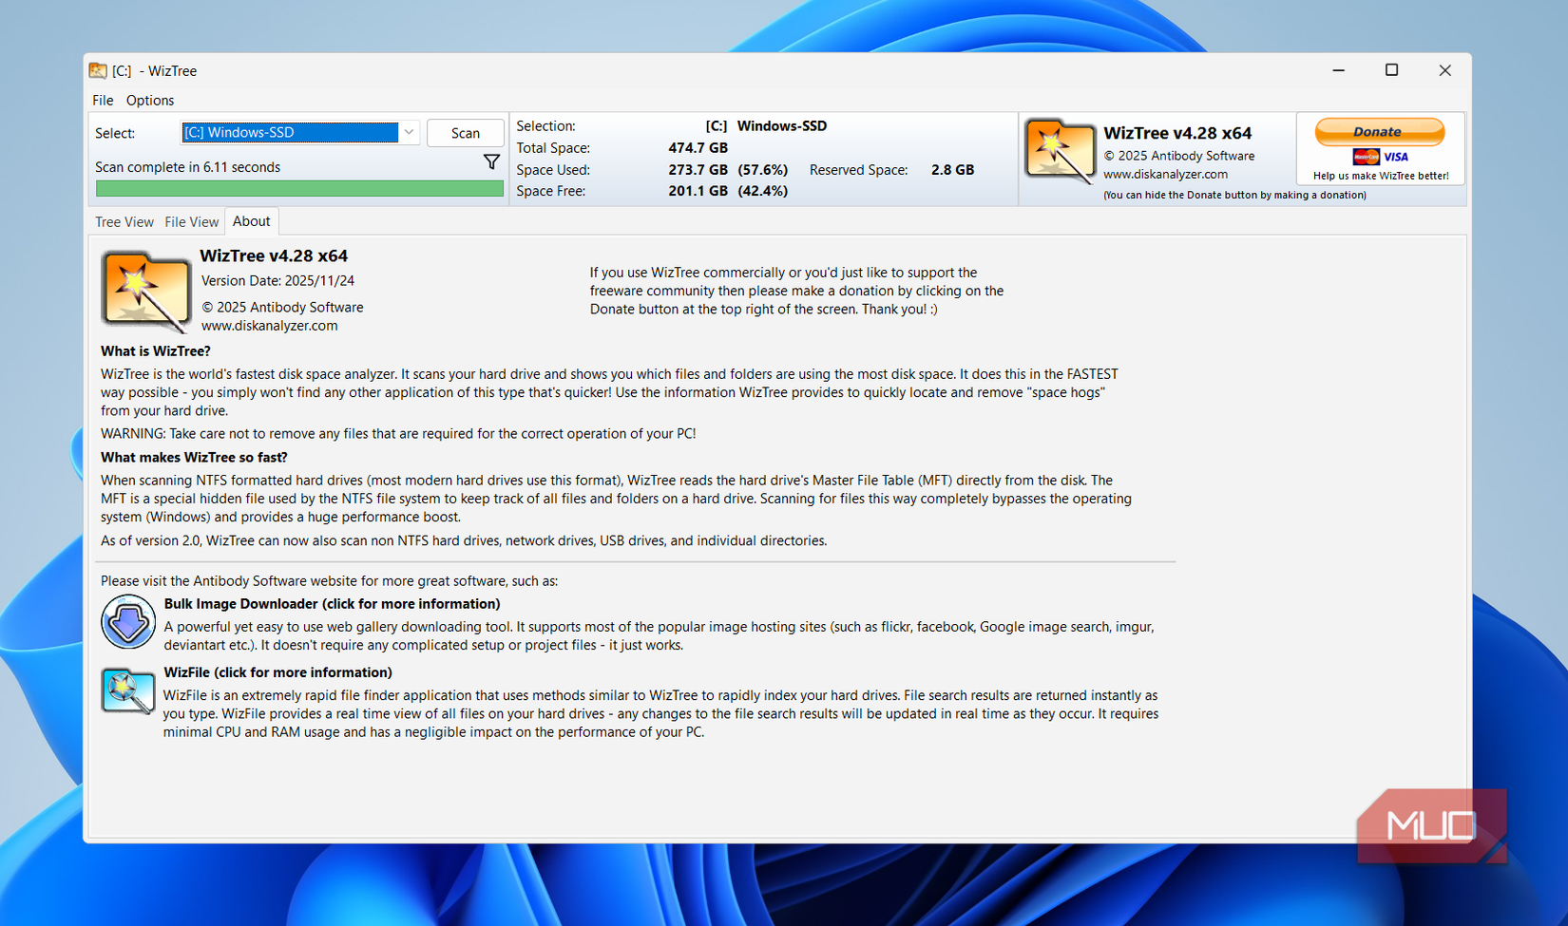1568x926 pixels.
Task: Open the Options menu
Action: pyautogui.click(x=150, y=101)
